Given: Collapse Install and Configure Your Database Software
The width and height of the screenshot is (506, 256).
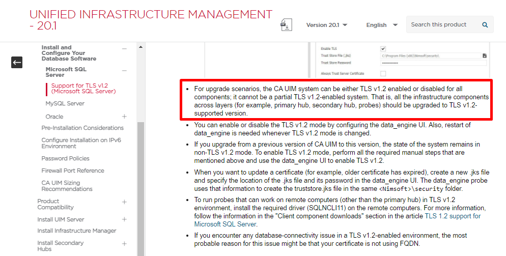Looking at the screenshot, I should click(x=124, y=49).
